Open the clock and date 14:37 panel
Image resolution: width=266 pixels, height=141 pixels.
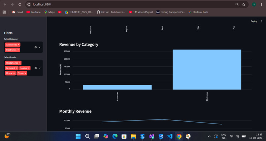256,136
